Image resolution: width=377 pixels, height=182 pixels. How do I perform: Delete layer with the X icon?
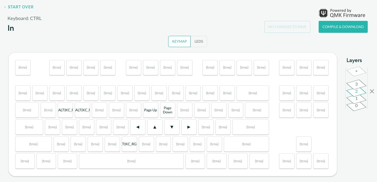point(372,91)
